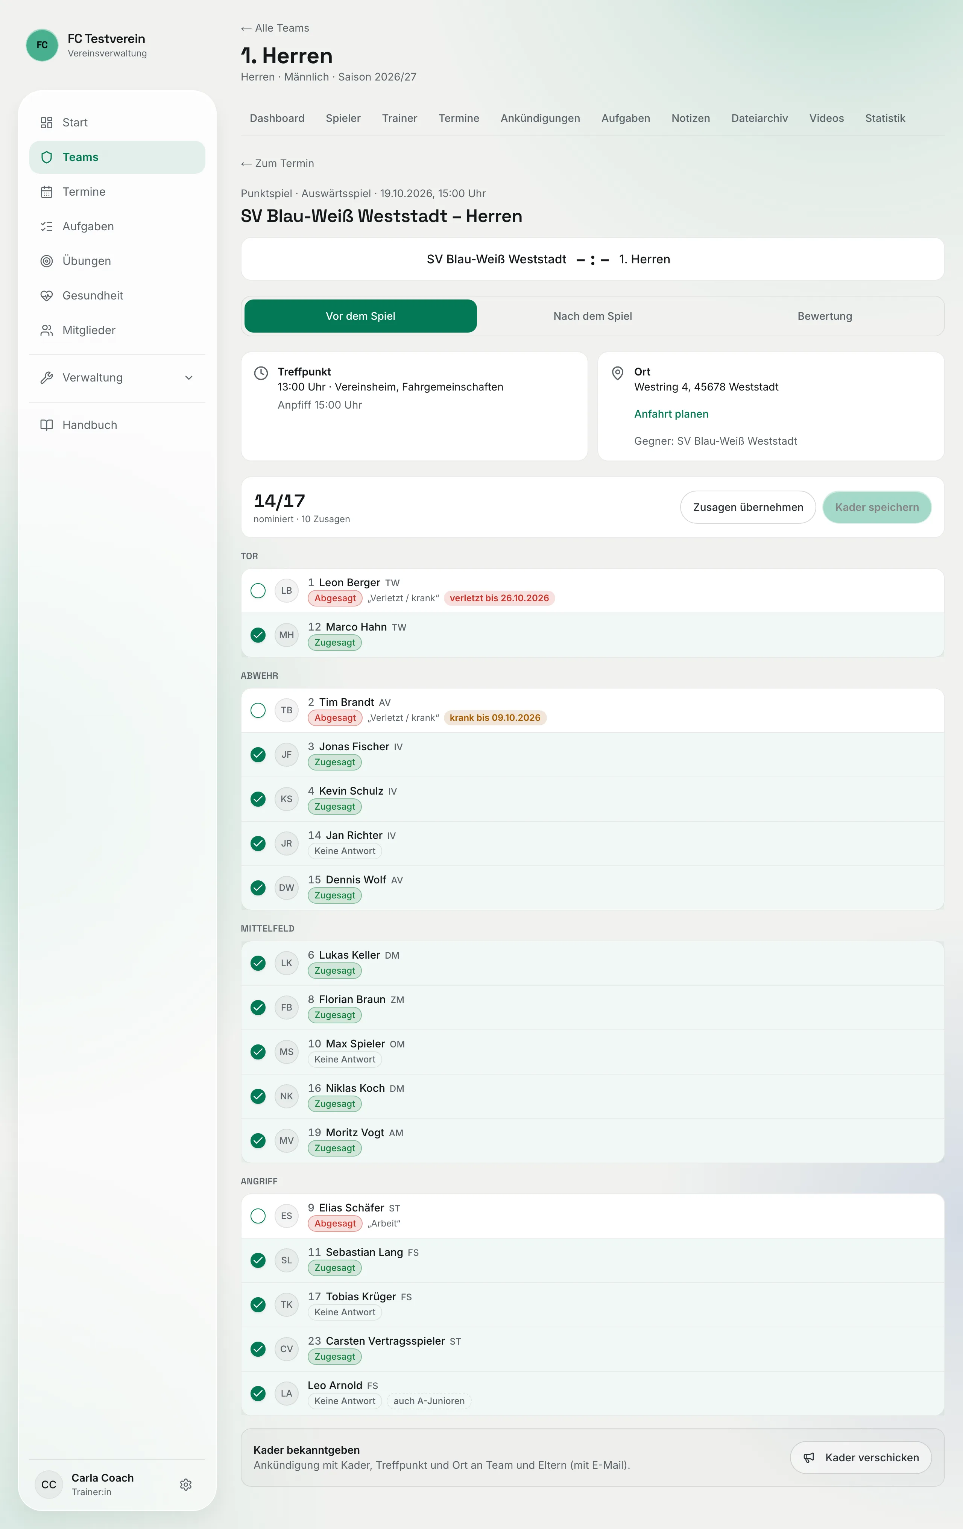Open the Bewertung tab
The width and height of the screenshot is (963, 1529).
[x=825, y=316]
